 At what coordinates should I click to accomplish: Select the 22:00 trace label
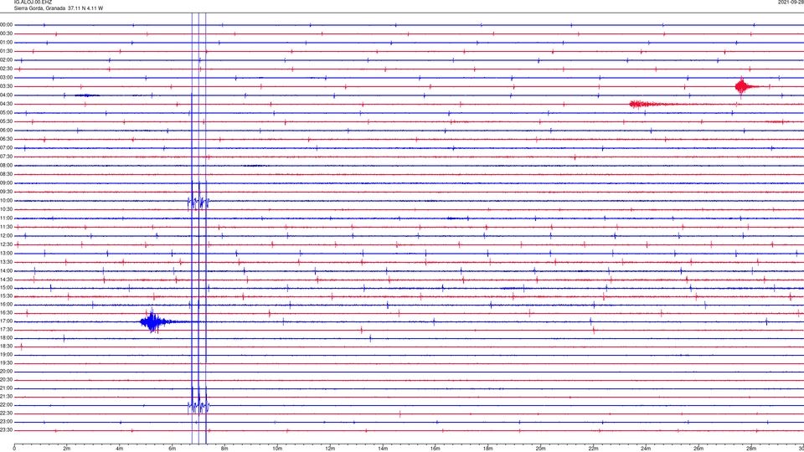click(x=7, y=405)
